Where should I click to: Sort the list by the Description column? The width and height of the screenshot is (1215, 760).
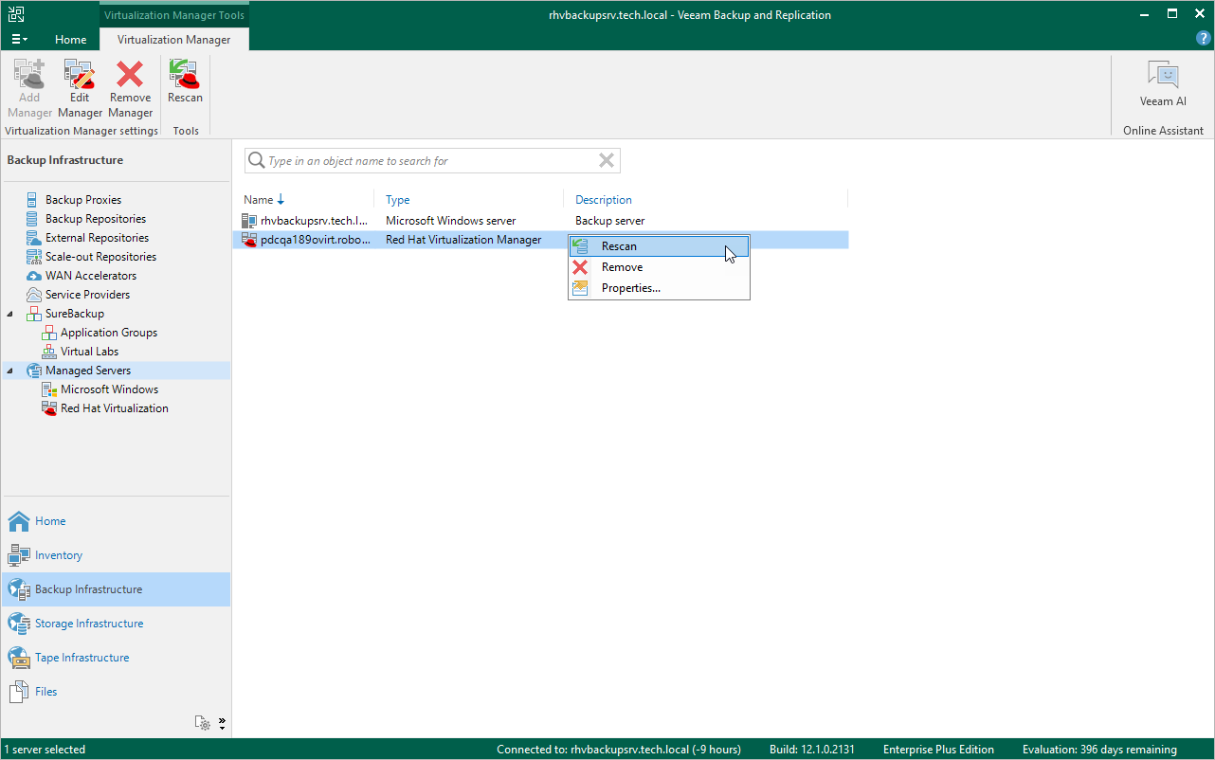point(604,200)
